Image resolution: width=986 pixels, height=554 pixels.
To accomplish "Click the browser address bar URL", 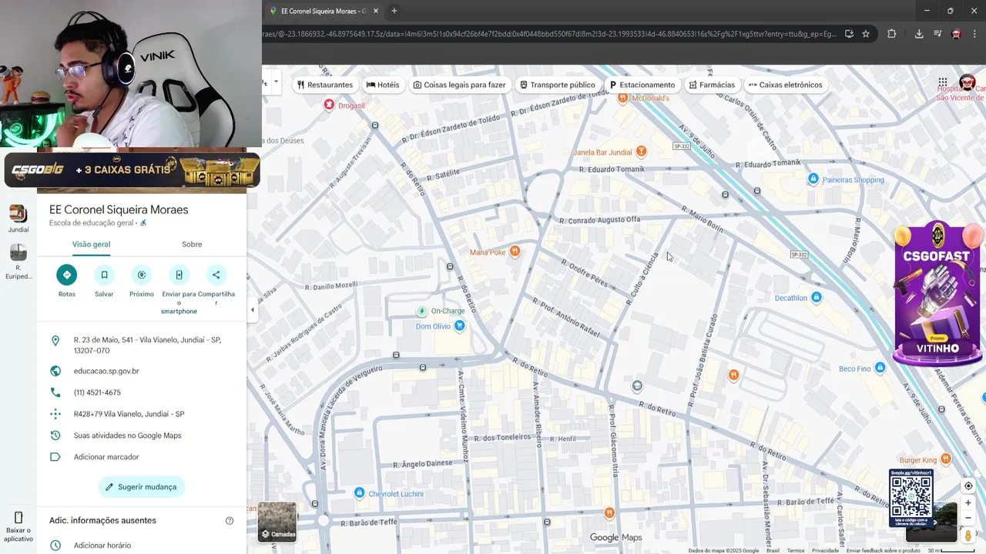I will coord(548,34).
